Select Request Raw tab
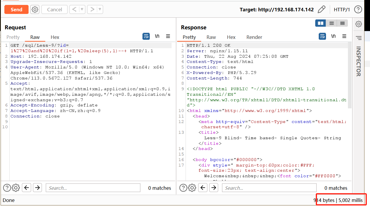 coord(35,37)
